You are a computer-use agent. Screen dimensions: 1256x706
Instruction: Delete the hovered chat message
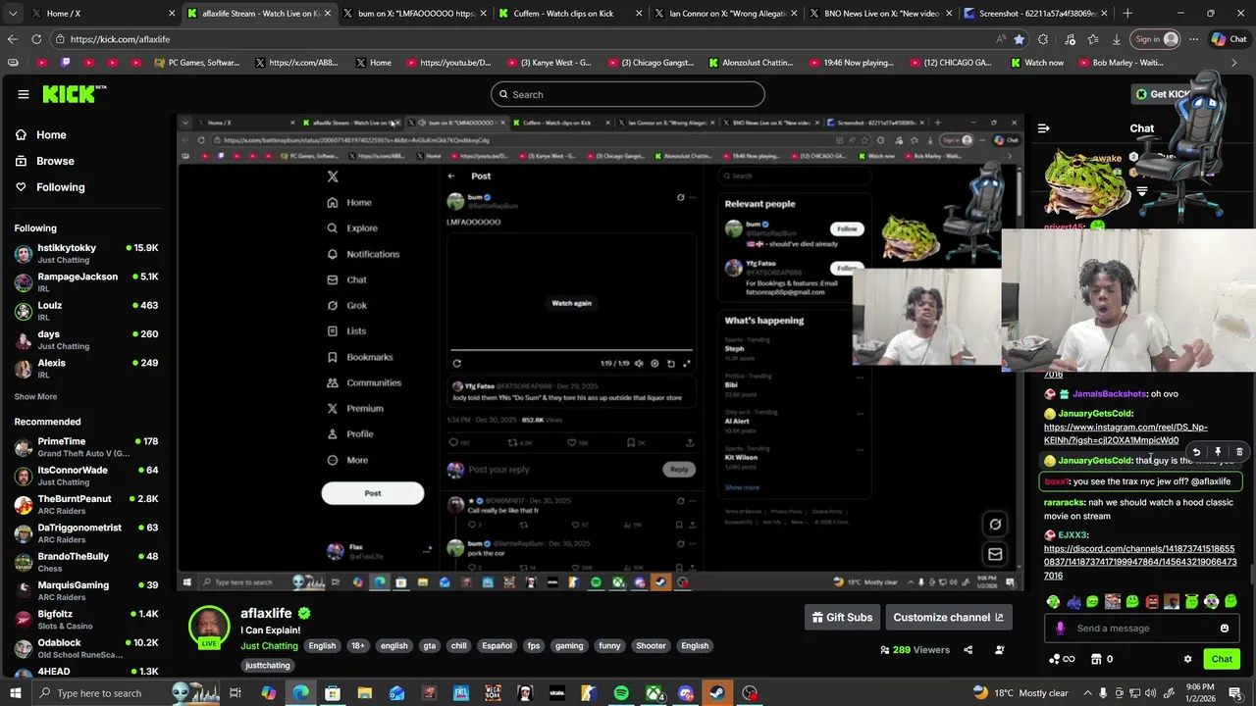tap(1239, 452)
